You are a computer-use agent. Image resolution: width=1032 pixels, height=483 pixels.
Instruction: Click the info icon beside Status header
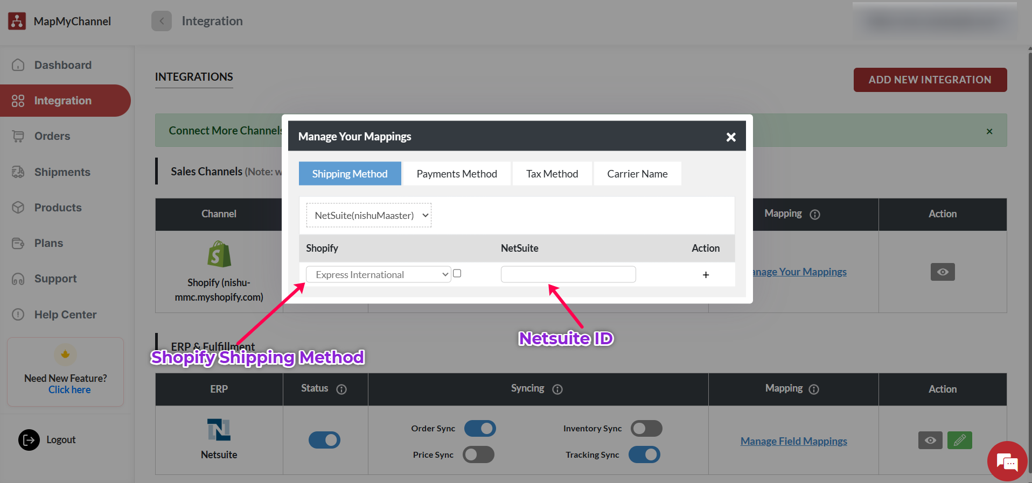[x=341, y=389]
